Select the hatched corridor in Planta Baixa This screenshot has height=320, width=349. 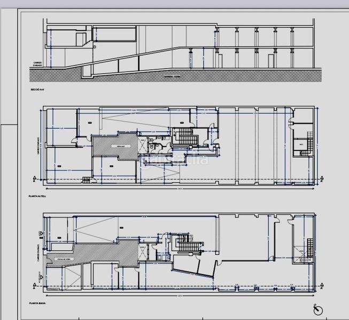click(x=96, y=256)
